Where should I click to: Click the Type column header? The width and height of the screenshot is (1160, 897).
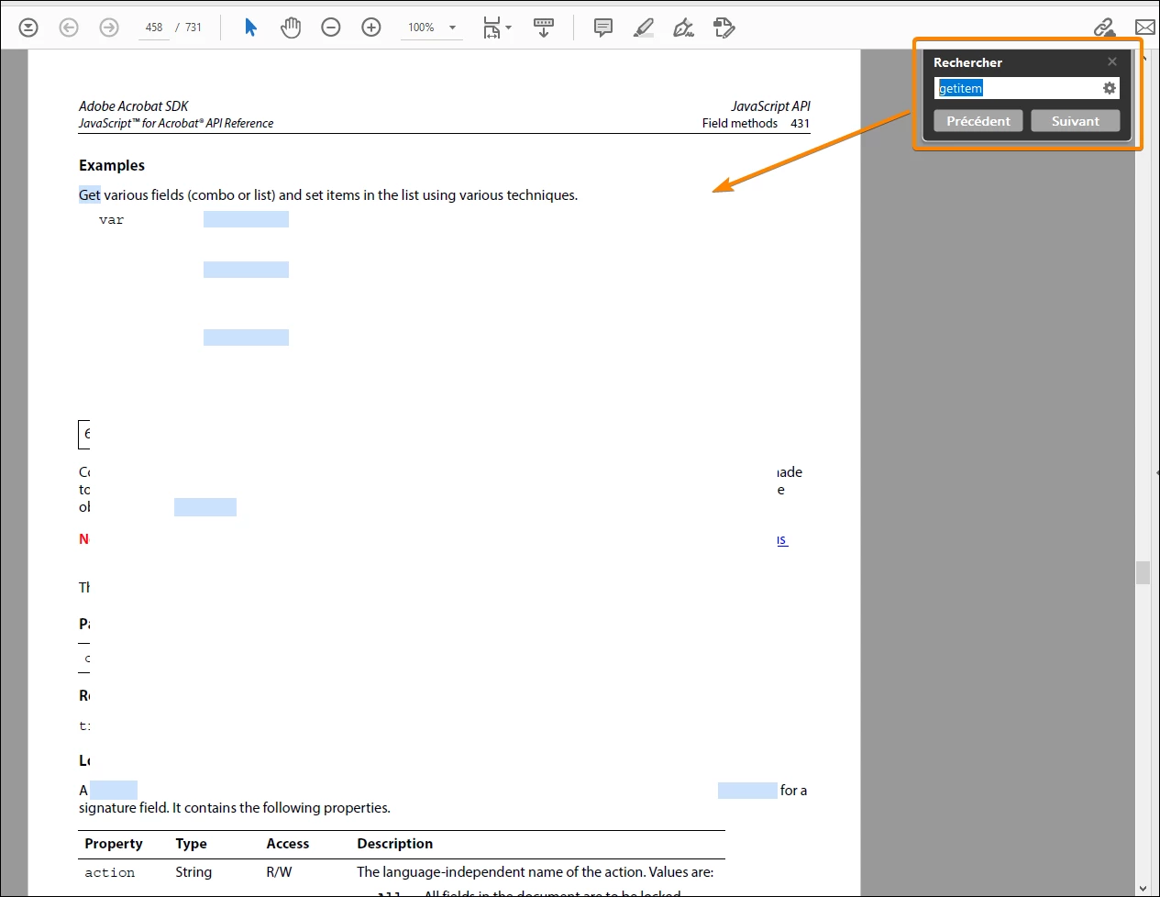click(192, 844)
